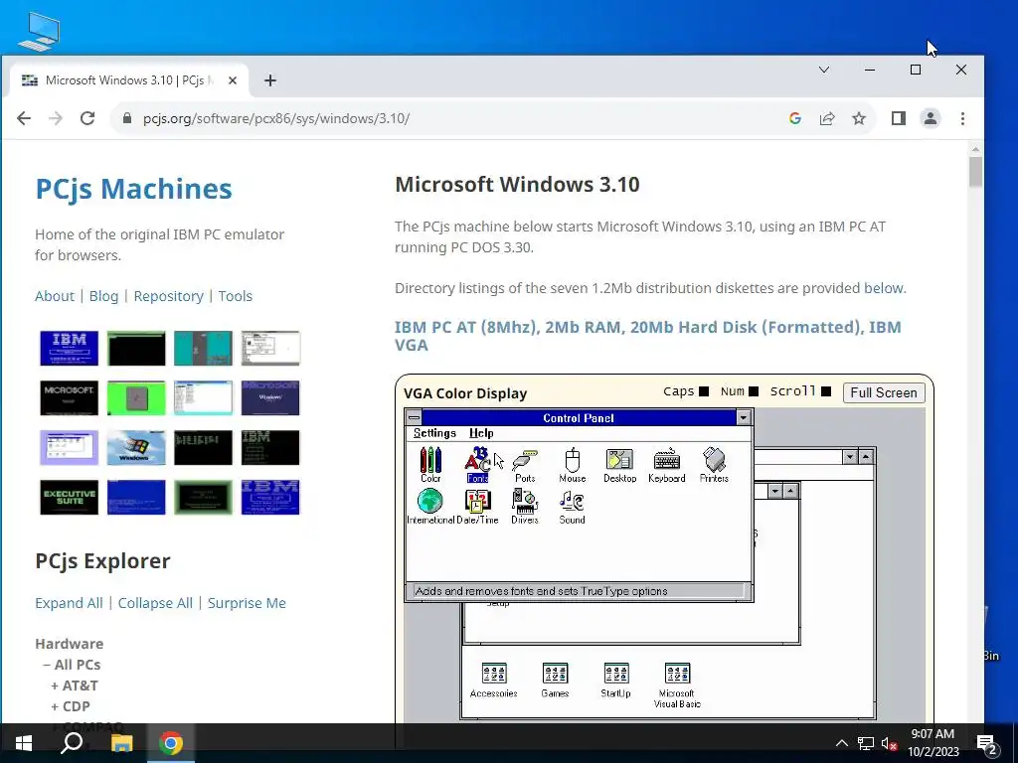Toggle the Chrome side panel icon

pos(899,119)
